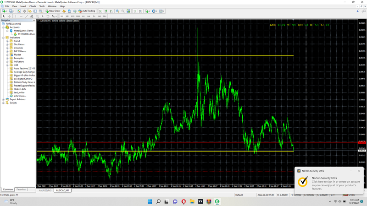Open the templates dropdown icon
Viewport: 367px width, 206px height.
161,11
